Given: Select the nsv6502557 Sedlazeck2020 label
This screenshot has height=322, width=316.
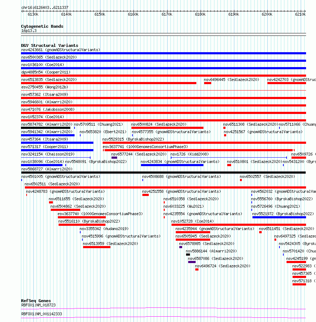Looking at the screenshot, I should 267,176.
